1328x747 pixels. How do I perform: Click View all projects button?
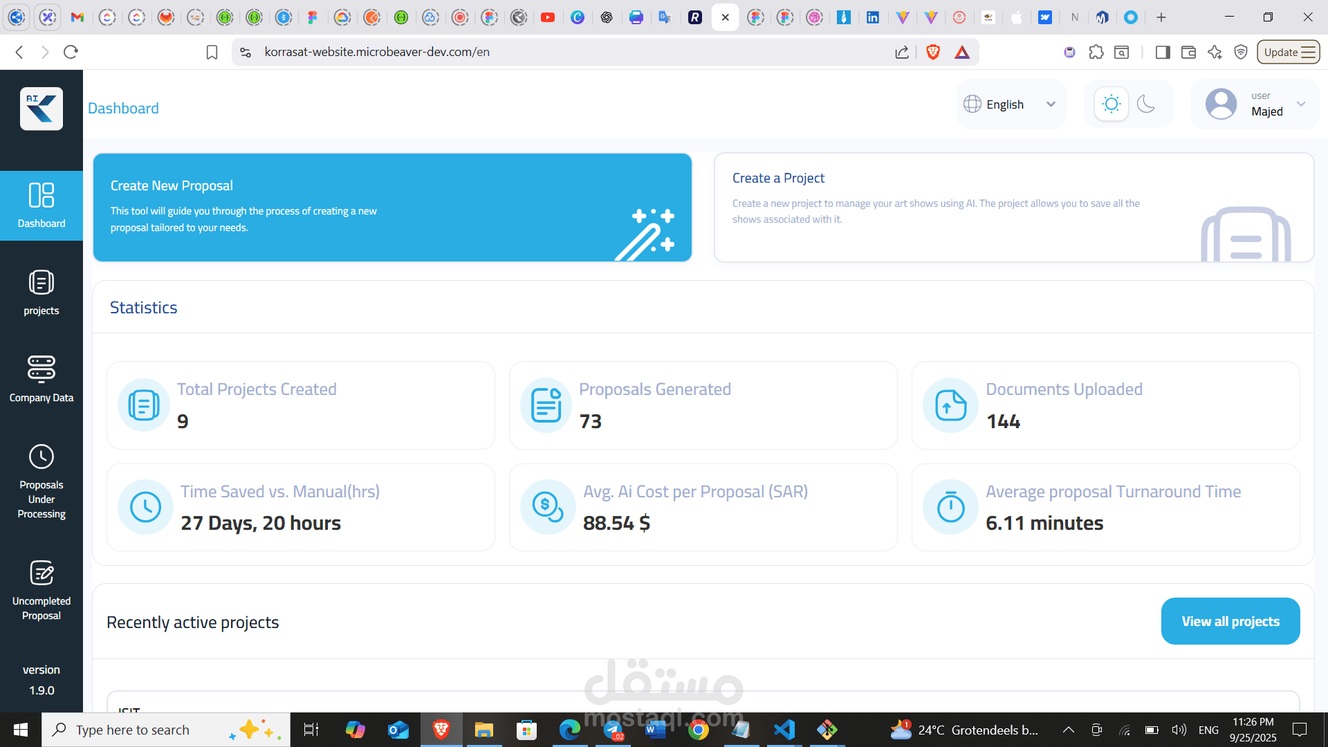[x=1230, y=621]
